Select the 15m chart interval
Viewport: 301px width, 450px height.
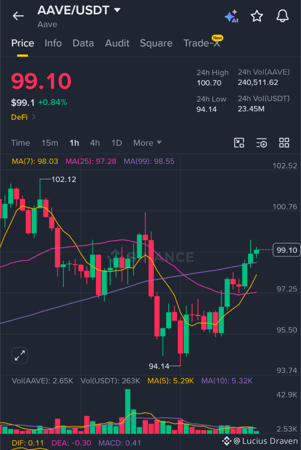pos(50,143)
